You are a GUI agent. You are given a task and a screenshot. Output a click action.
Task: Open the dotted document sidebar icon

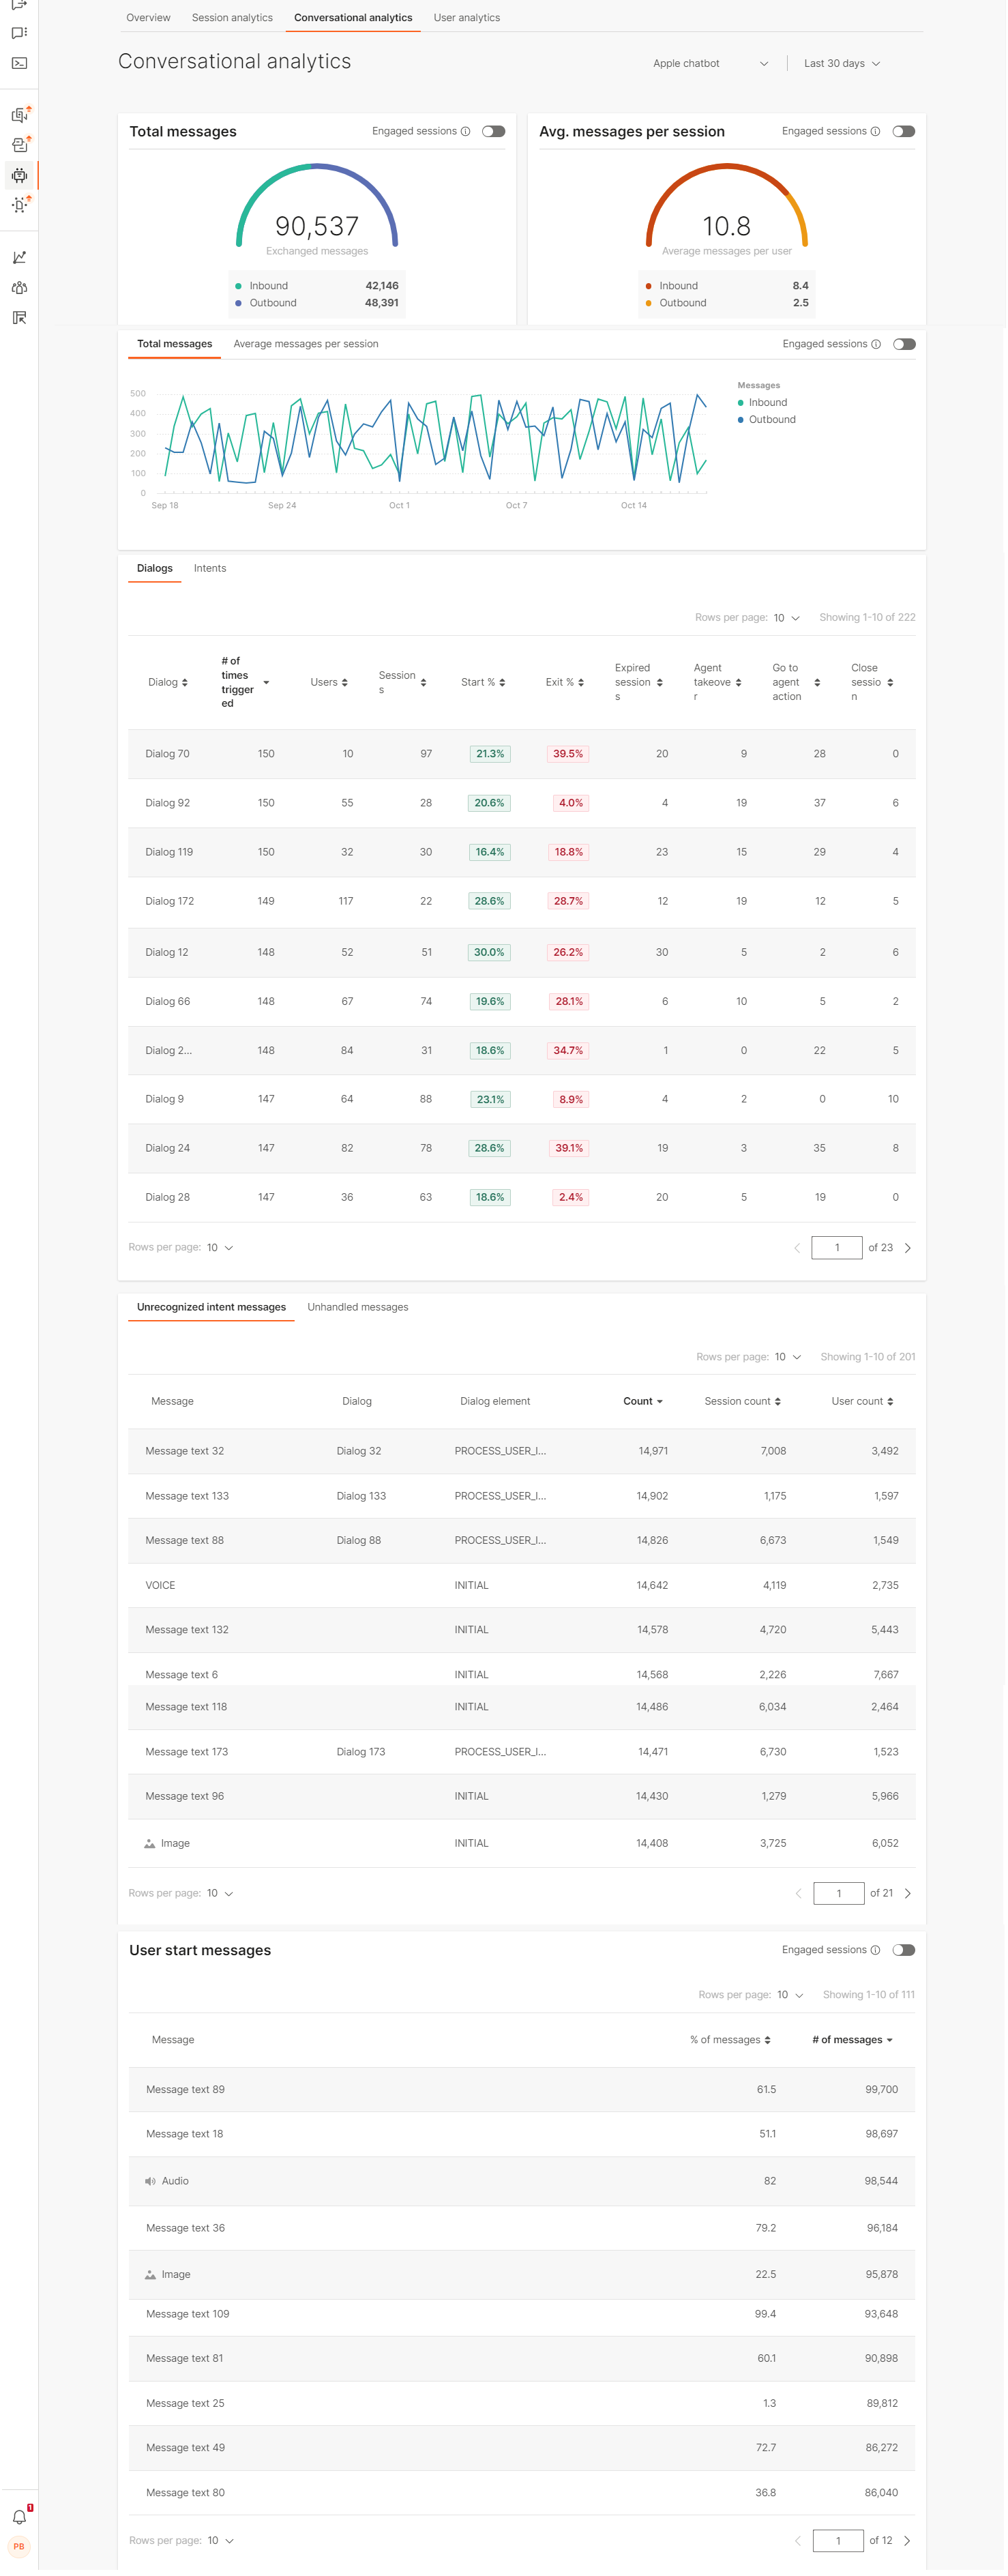pyautogui.click(x=19, y=205)
